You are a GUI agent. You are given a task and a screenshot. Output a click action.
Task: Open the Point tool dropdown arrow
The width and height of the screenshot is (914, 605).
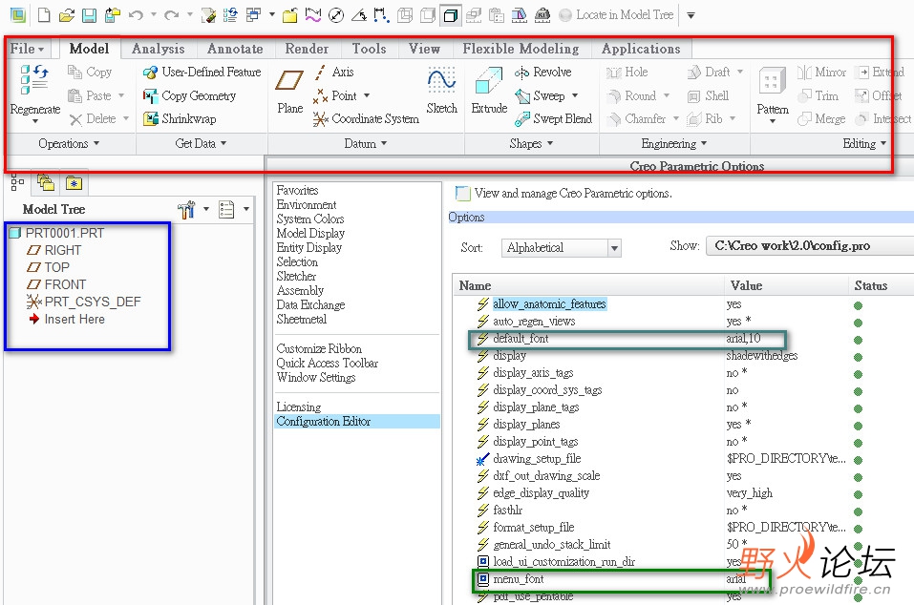367,95
